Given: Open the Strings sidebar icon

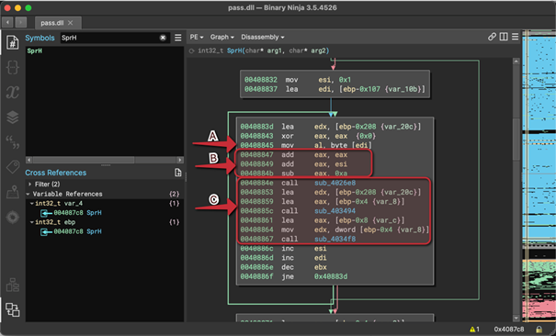Looking at the screenshot, I should tap(13, 141).
